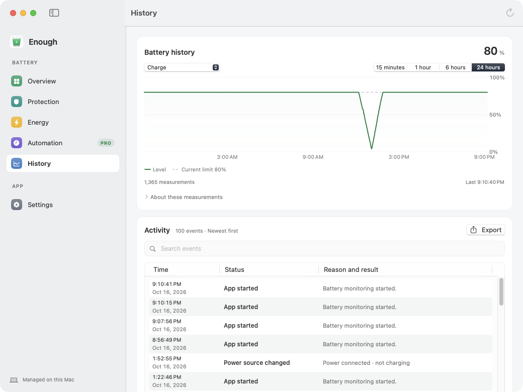Select the 8:56:49 PM event time
The width and height of the screenshot is (523, 392).
point(167,340)
